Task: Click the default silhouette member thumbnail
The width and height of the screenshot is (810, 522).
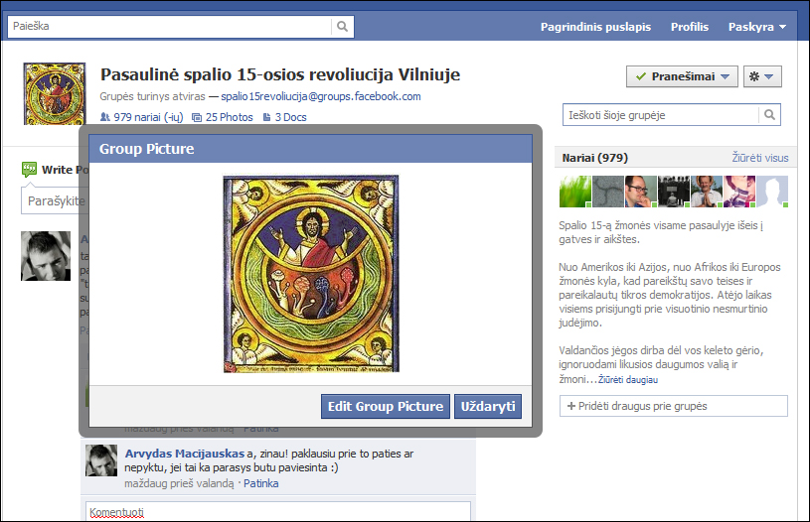Action: click(772, 192)
